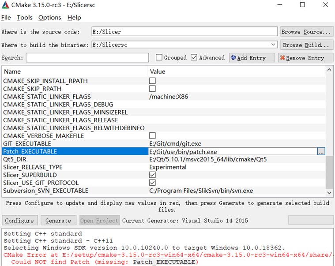335x266 pixels.
Task: Click the red CMake Error log line
Action: 168,255
